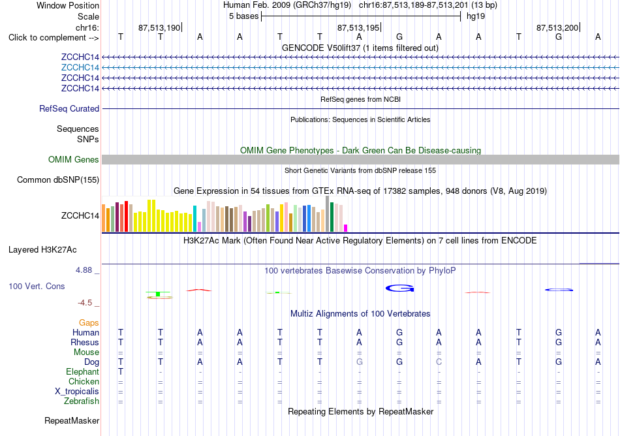The image size is (620, 436).
Task: Click the Layered H3K27Ac track label
Action: [x=42, y=250]
